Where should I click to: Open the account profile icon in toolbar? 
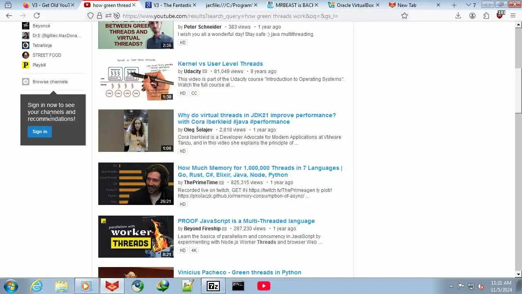472,16
